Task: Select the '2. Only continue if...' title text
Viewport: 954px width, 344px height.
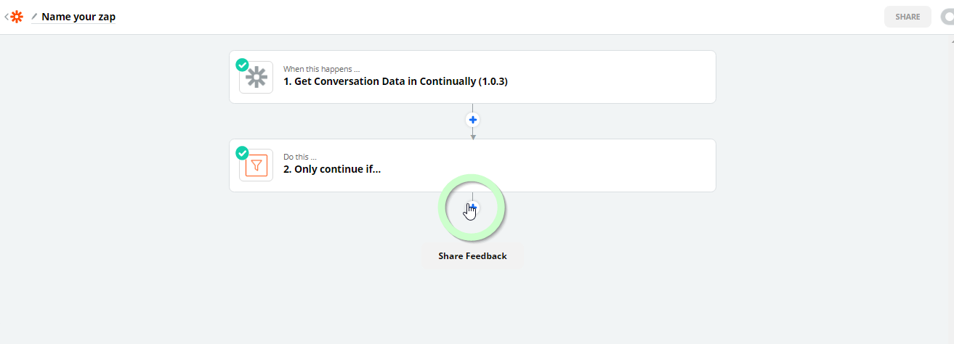Action: point(332,169)
